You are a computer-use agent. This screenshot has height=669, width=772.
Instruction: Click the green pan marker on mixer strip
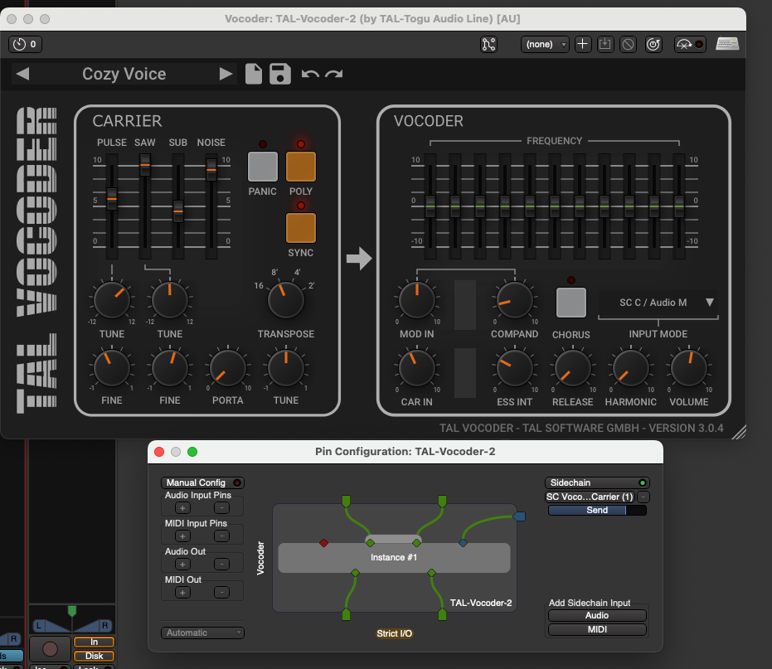coord(72,612)
